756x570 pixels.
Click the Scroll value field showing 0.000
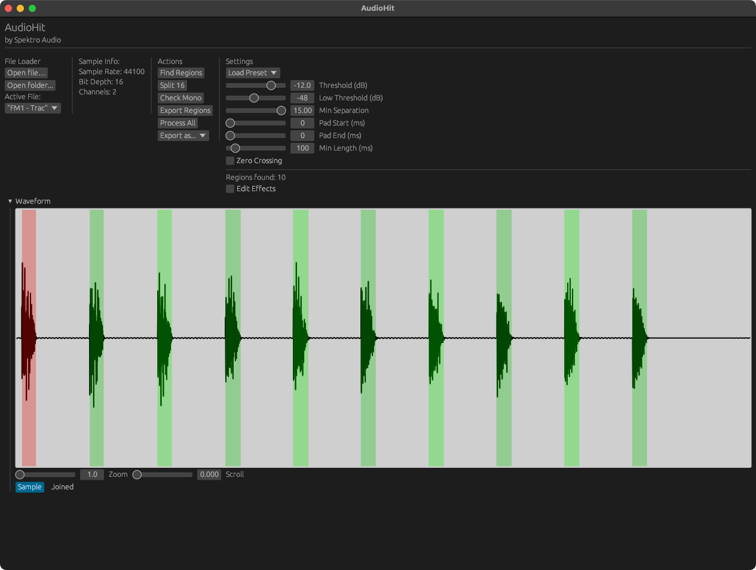pyautogui.click(x=209, y=474)
